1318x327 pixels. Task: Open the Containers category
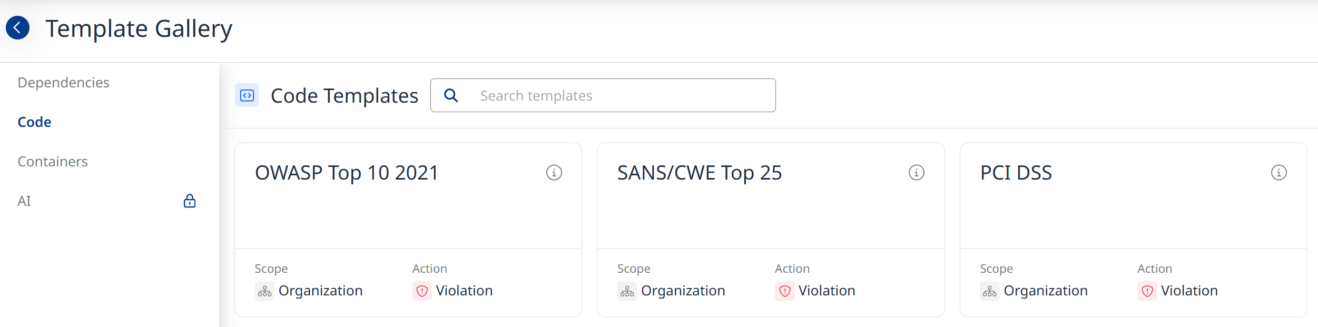coord(53,162)
